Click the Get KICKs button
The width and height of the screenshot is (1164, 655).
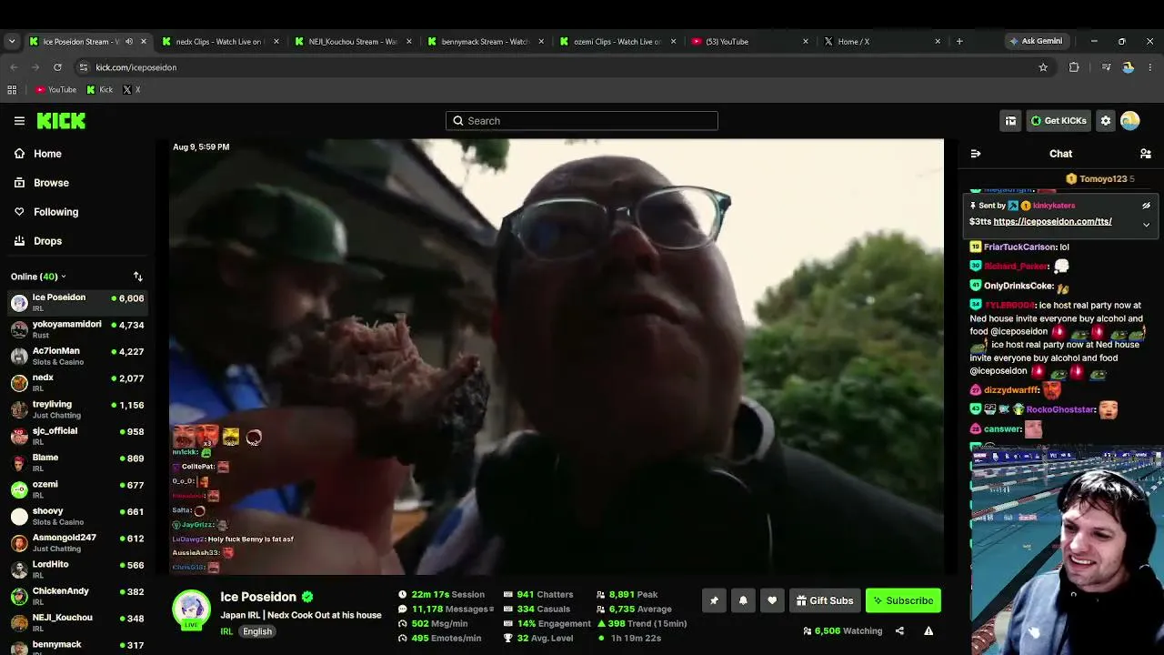coord(1059,120)
